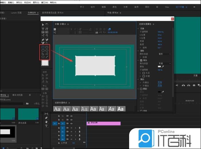Open the 填充类型 fill type dropdown

(165, 63)
